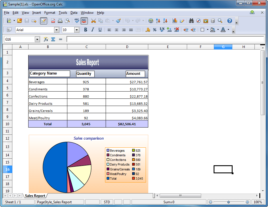
Task: Open the Tools menu
Action: (63, 13)
